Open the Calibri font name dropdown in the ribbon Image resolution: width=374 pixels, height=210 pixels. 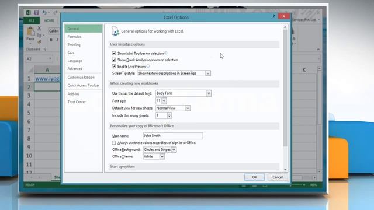pyautogui.click(x=54, y=31)
